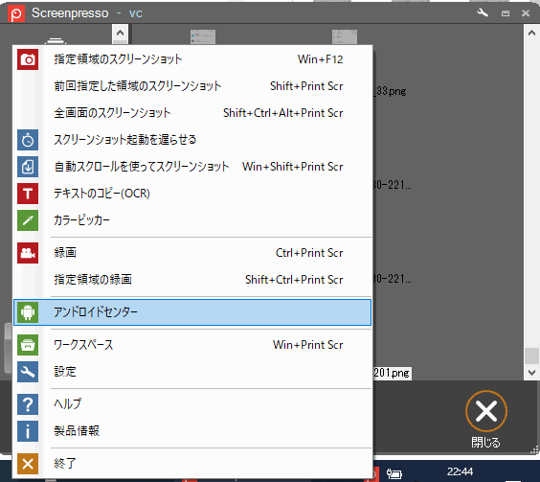The image size is (540, 482).
Task: Click the Screenpresso logo in title bar
Action: (x=16, y=13)
